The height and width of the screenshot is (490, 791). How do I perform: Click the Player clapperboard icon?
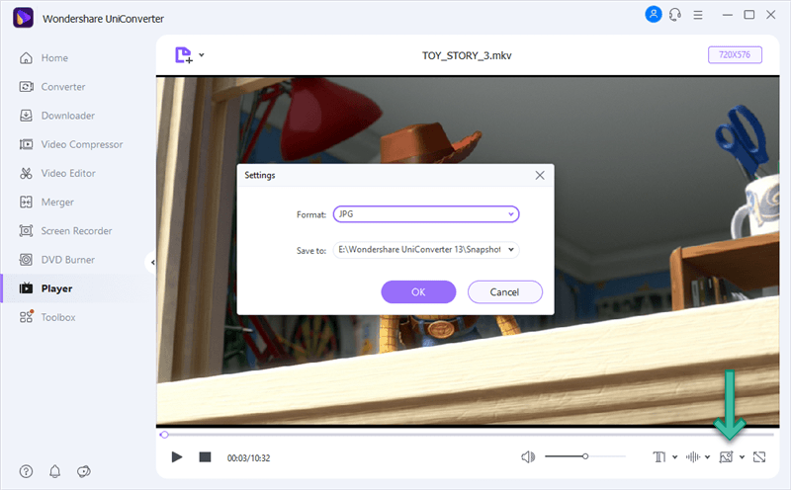26,288
